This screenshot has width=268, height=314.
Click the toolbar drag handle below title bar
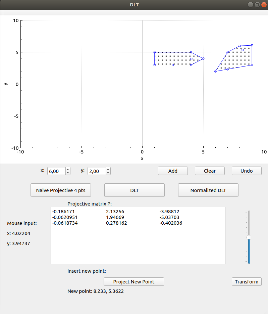(3, 12)
